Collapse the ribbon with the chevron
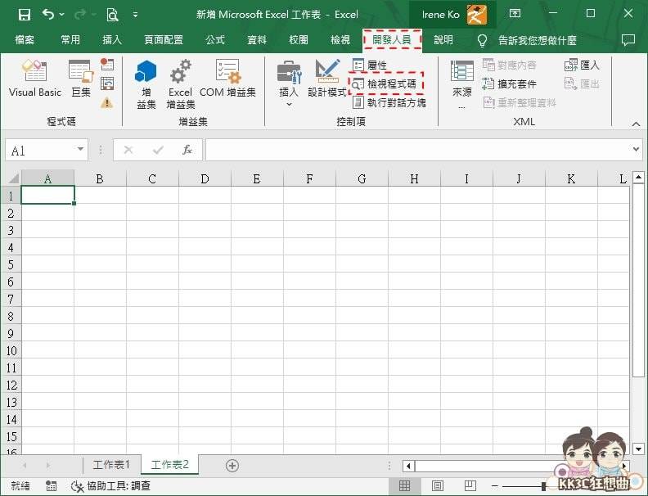The width and height of the screenshot is (648, 496). (x=636, y=124)
